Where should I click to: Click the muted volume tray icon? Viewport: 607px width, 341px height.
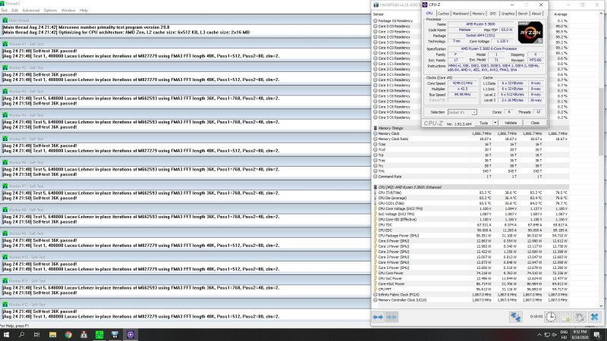pyautogui.click(x=555, y=335)
